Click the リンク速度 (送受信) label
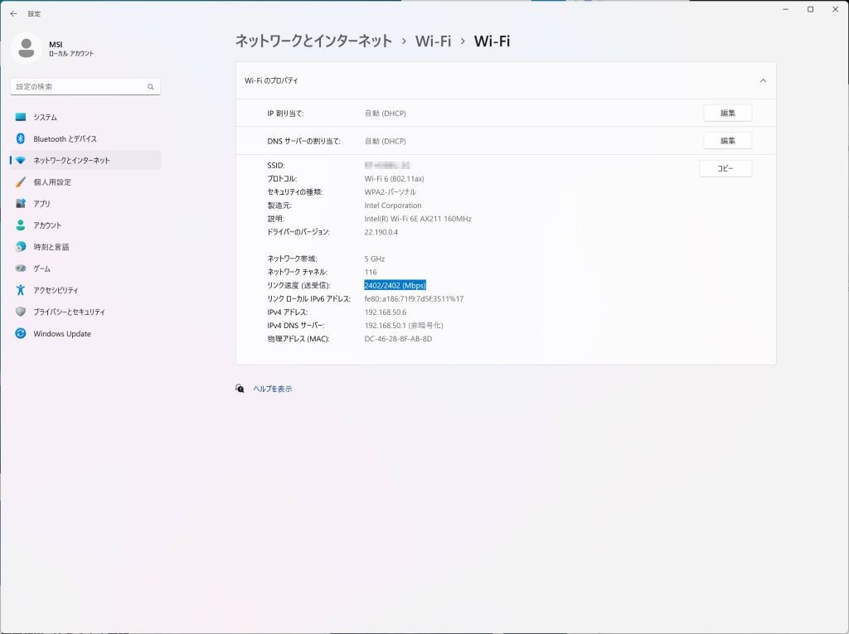The width and height of the screenshot is (849, 634). [298, 285]
